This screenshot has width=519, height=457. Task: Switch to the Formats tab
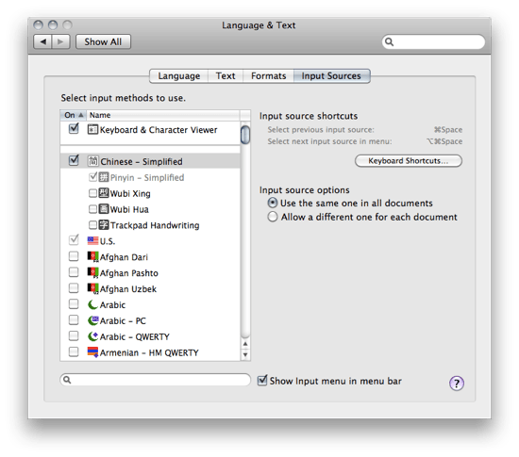(268, 76)
